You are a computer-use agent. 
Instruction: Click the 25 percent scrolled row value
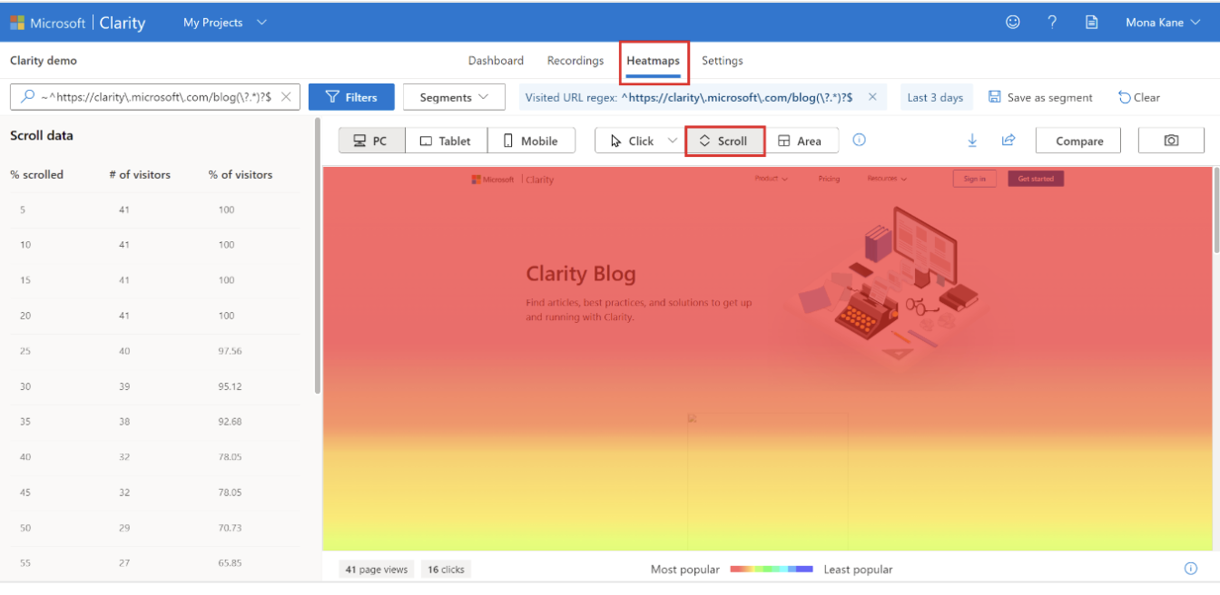[25, 351]
